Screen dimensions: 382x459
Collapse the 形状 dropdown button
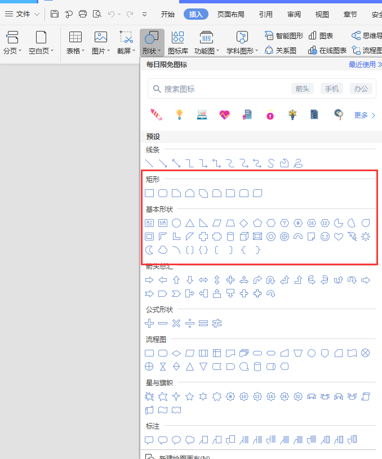tap(152, 43)
